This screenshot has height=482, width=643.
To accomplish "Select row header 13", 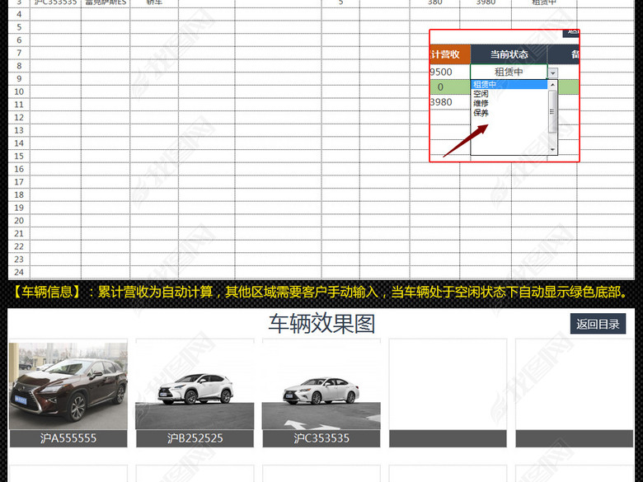I will coord(19,130).
